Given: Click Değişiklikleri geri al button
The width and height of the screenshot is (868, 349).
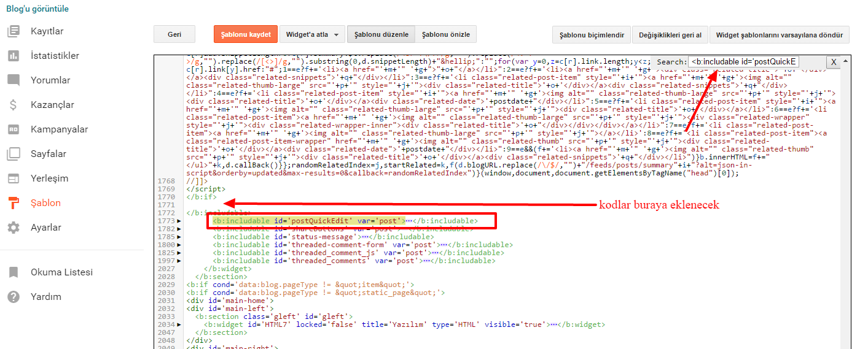Looking at the screenshot, I should (x=670, y=35).
